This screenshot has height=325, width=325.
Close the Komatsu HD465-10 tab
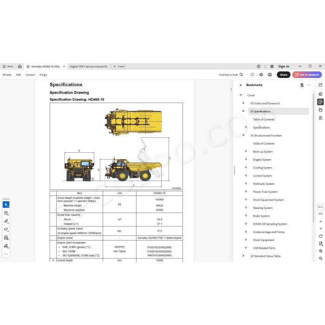click(64, 66)
